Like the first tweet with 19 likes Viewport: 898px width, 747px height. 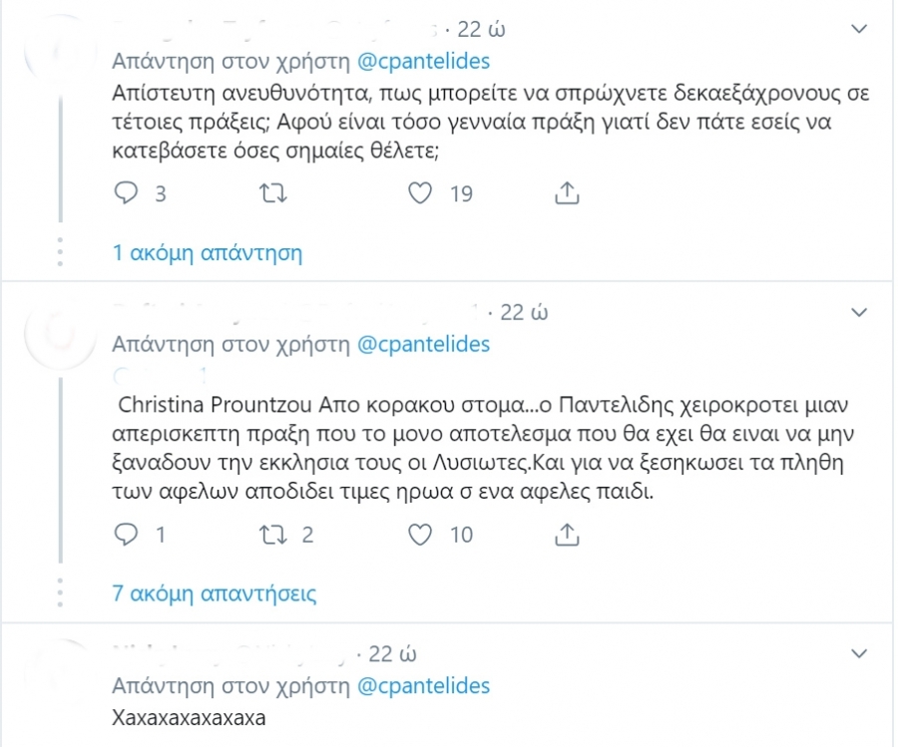[420, 193]
